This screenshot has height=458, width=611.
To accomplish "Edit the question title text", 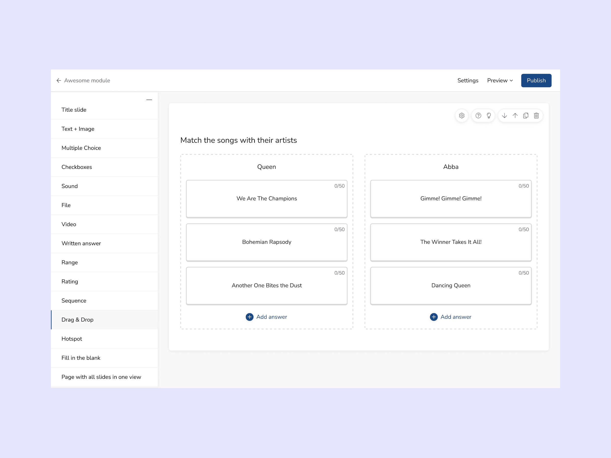I will point(238,140).
